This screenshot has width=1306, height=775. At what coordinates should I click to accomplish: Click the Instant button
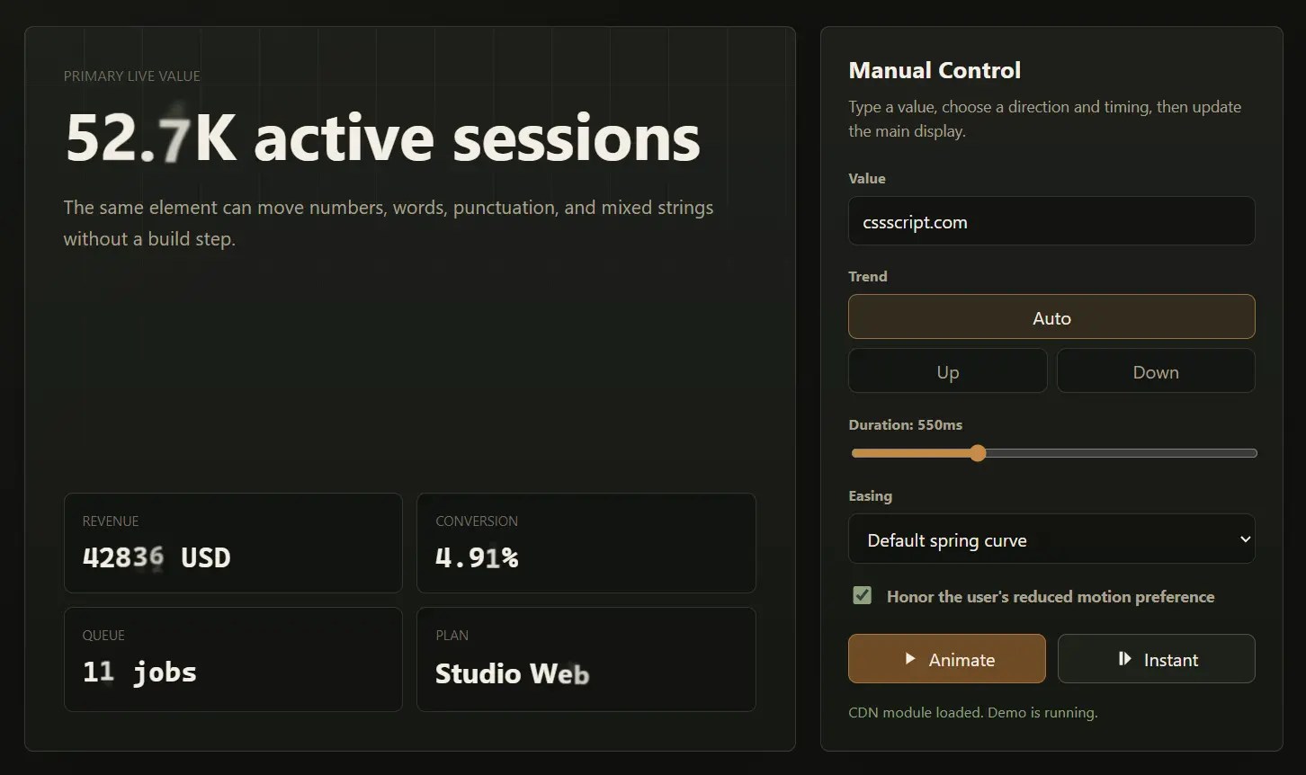[x=1157, y=659]
